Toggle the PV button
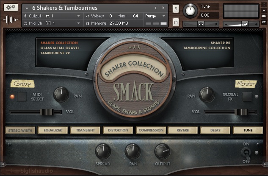The height and width of the screenshot is (176, 268). [264, 22]
